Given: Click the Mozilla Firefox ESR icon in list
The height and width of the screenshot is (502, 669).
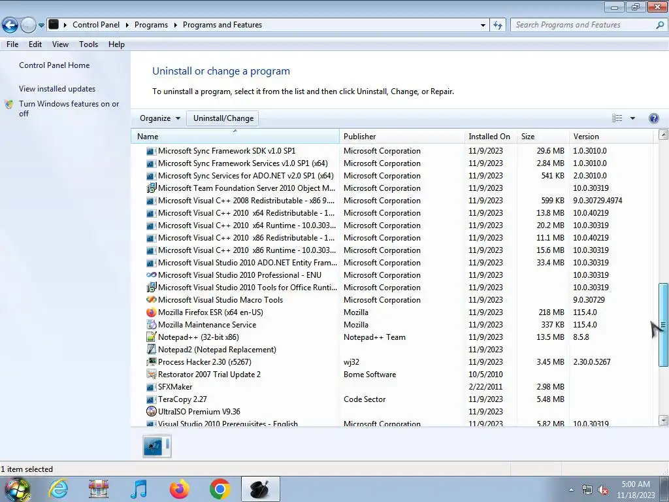Looking at the screenshot, I should click(151, 312).
